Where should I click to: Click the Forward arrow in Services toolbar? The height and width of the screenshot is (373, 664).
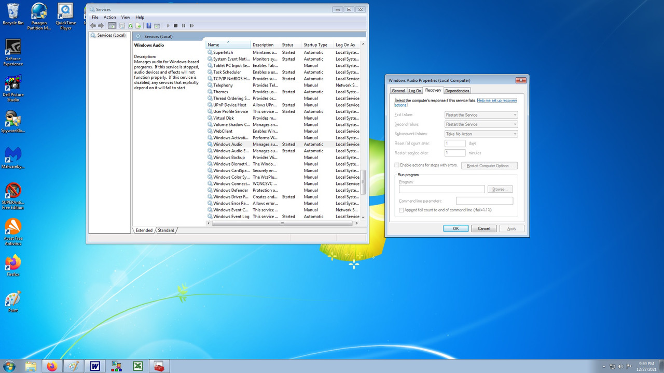pyautogui.click(x=101, y=25)
